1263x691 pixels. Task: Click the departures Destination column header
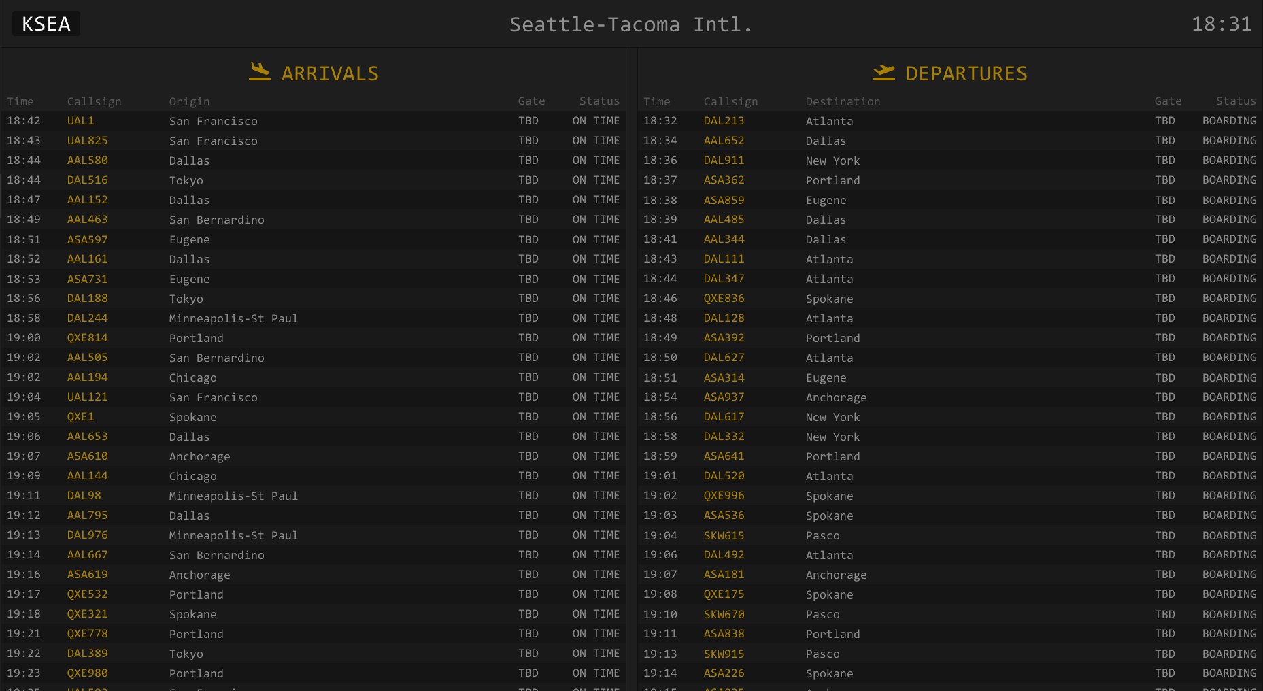(843, 101)
